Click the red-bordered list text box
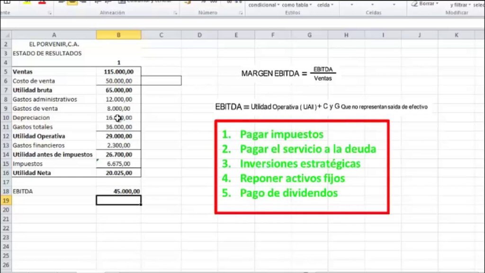Image resolution: width=485 pixels, height=273 pixels. [x=302, y=167]
